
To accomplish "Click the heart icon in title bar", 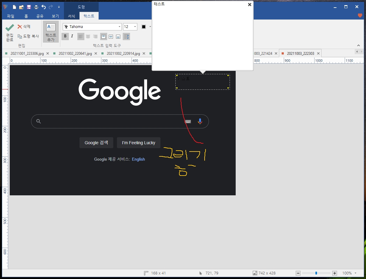I will pyautogui.click(x=360, y=16).
